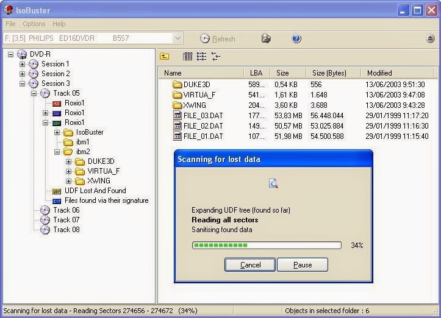The image size is (441, 318).
Task: Expand the Joliet Roxio1 node
Action: coord(45,113)
